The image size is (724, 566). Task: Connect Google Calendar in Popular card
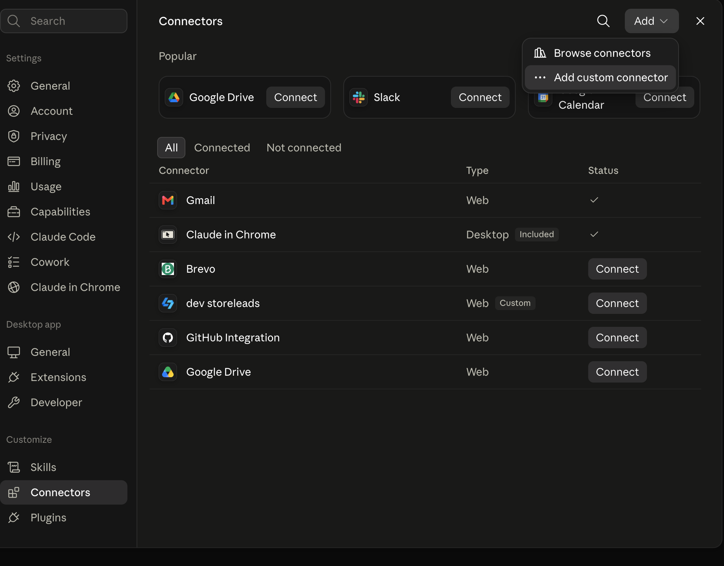pos(665,98)
